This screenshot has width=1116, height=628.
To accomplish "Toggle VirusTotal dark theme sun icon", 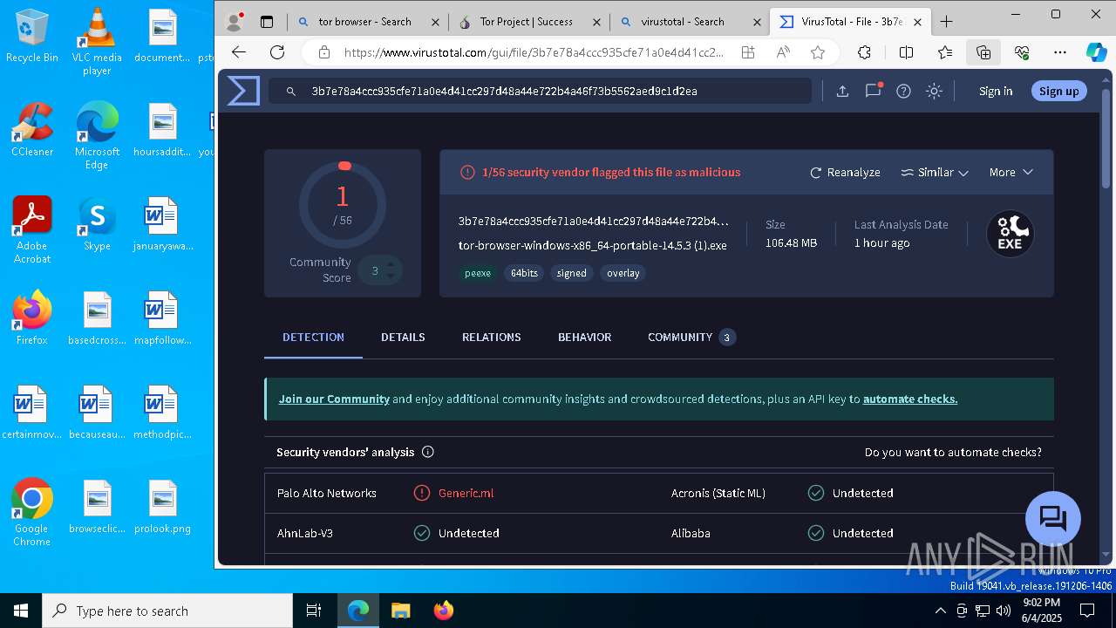I will click(934, 91).
